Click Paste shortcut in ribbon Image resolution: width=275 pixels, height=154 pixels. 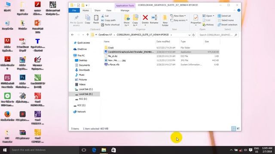coord(110,25)
